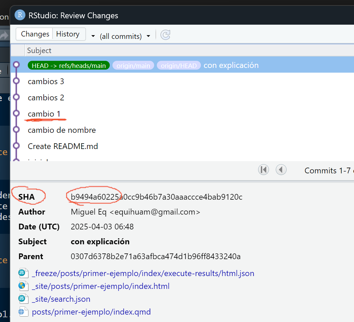Click the globe icon beside index.html
This screenshot has width=354, height=322.
22,286
